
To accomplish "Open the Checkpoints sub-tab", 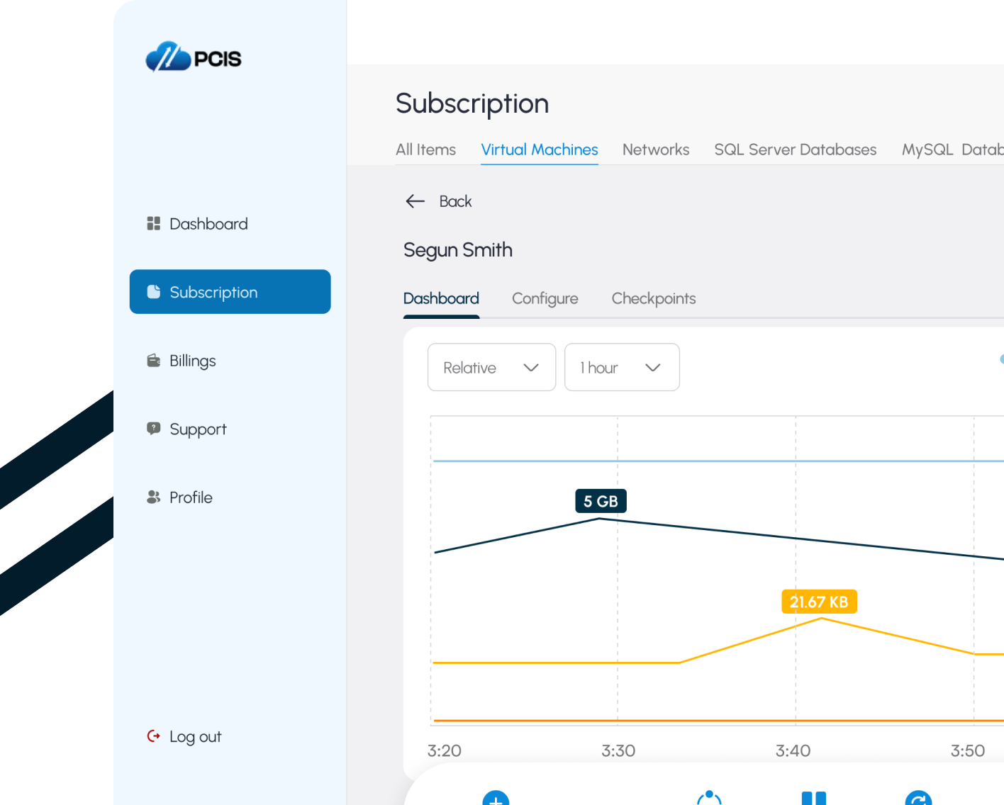I will (x=654, y=298).
